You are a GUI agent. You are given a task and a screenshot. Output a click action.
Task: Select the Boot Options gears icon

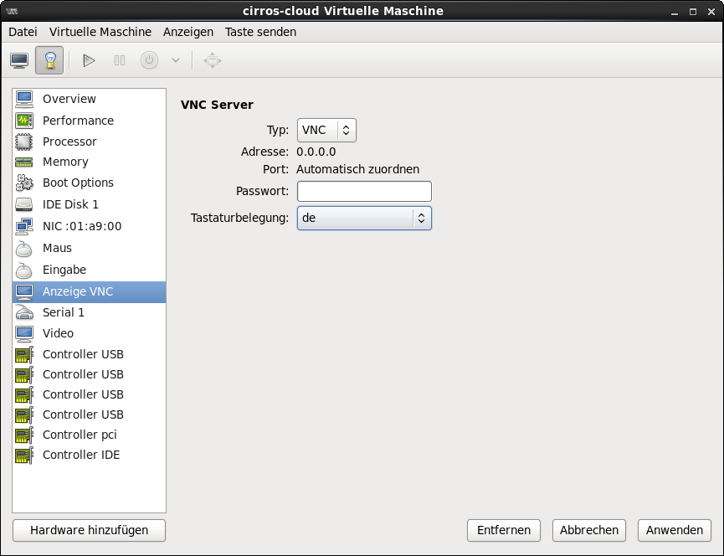tap(24, 183)
